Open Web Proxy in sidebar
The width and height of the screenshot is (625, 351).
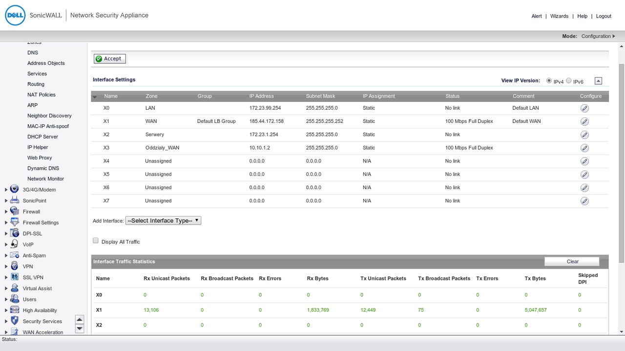[x=40, y=157]
